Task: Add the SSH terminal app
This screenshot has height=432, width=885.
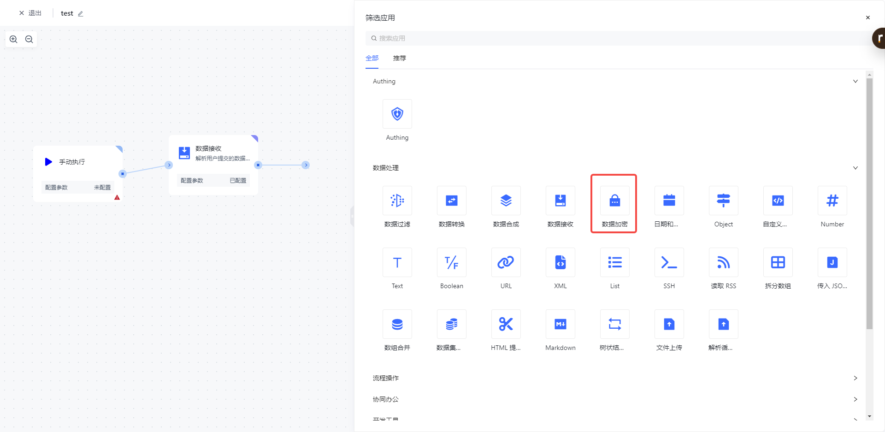Action: click(669, 263)
